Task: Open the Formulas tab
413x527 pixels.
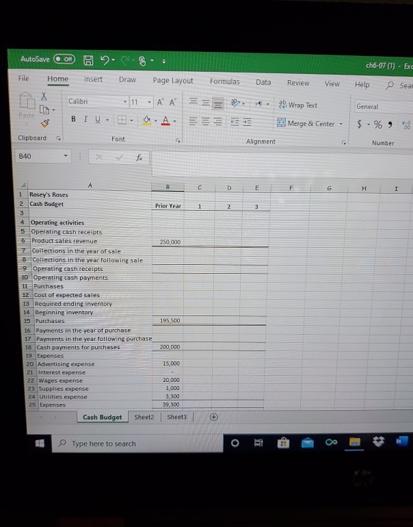Action: click(x=225, y=81)
